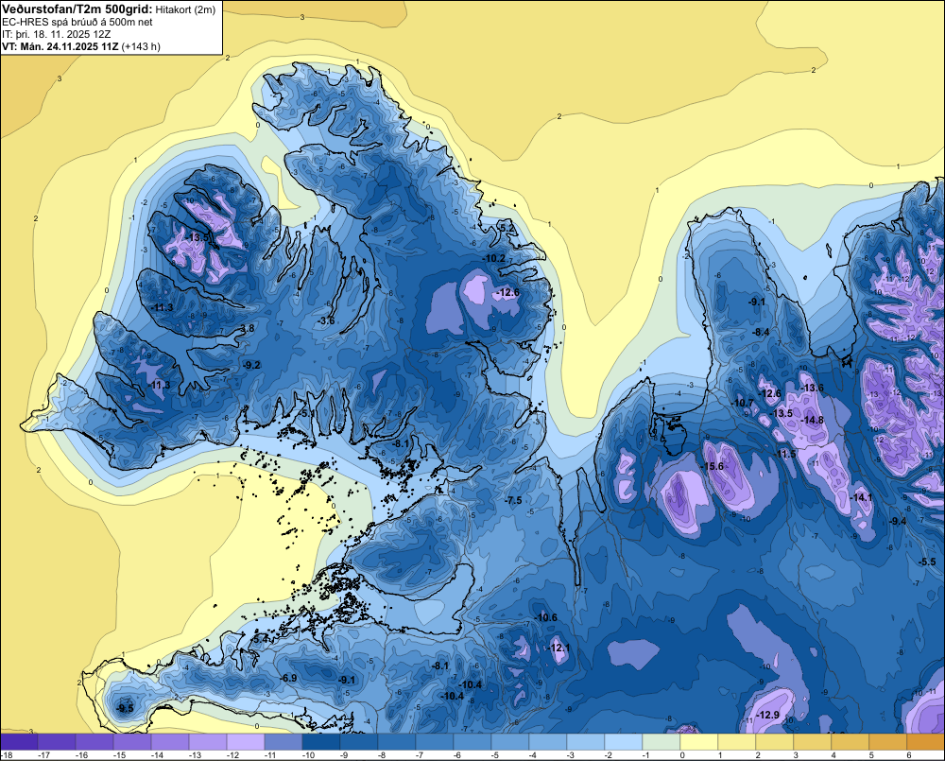This screenshot has height=761, width=945.
Task: Click the -12.9 temperature label
Action: click(x=767, y=716)
